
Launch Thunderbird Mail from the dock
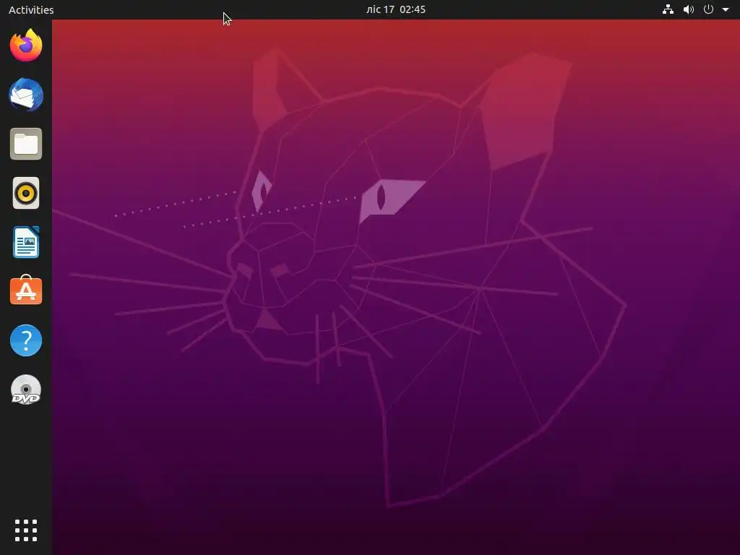point(26,95)
